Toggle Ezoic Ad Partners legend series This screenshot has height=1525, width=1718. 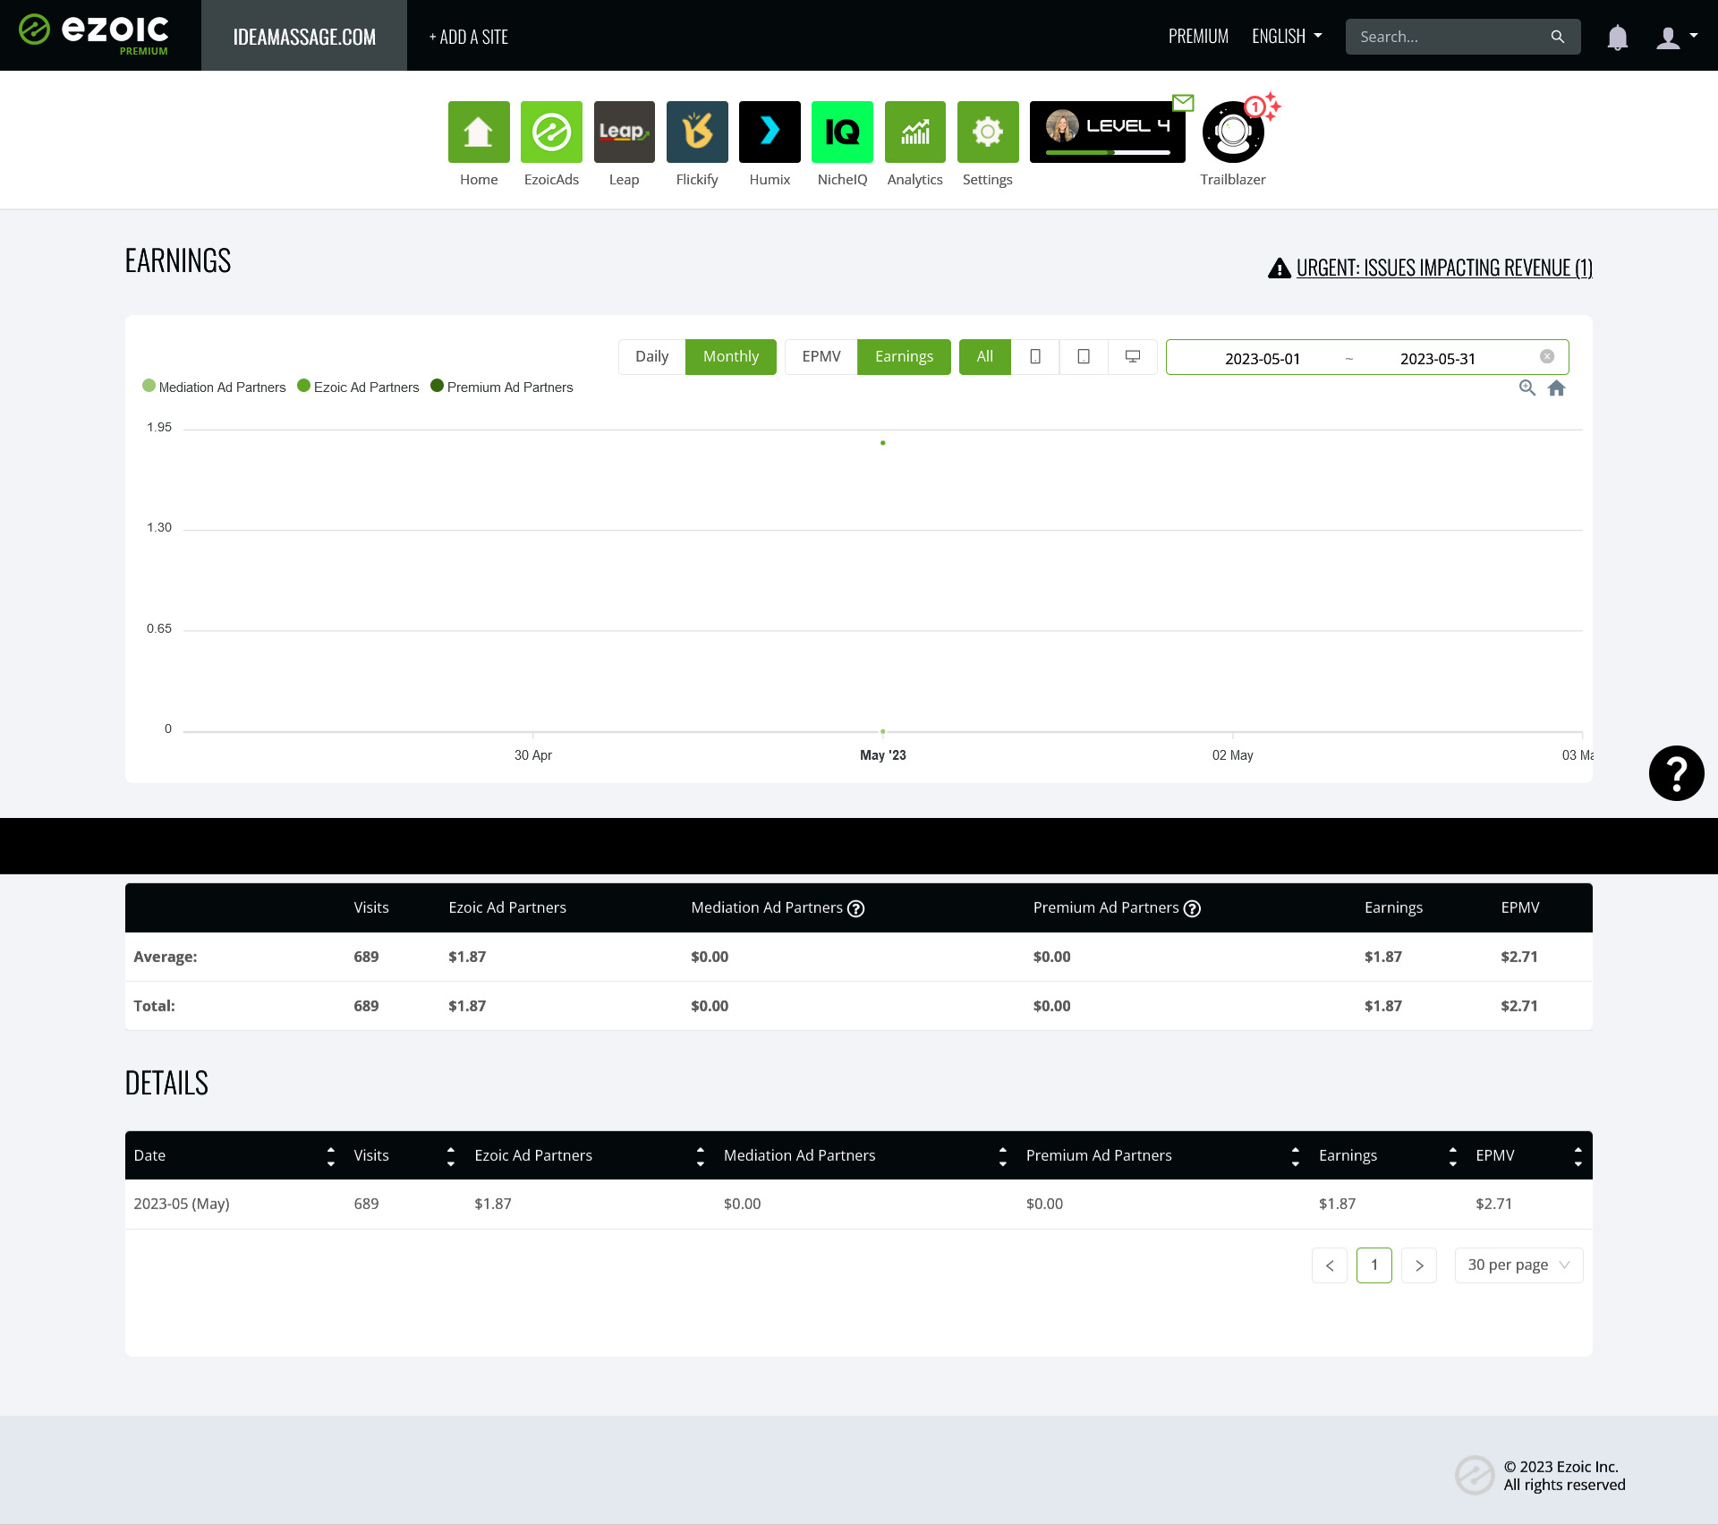tap(358, 387)
